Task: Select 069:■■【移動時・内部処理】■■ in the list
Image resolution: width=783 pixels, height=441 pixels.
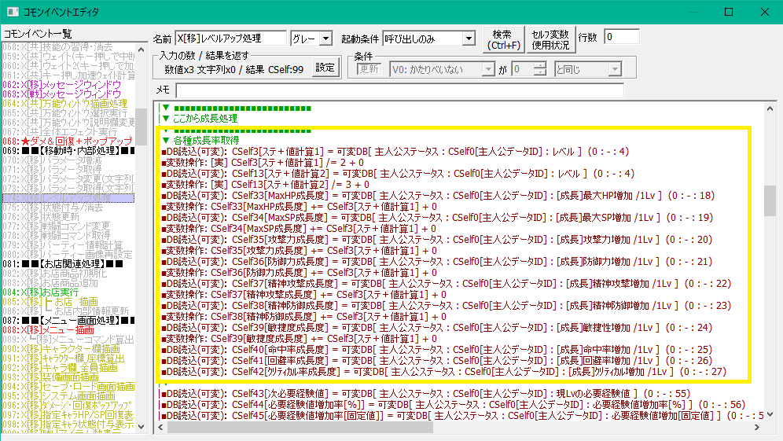Action: coord(68,151)
